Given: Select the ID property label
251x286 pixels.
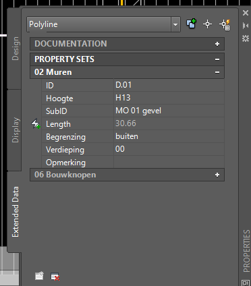Looking at the screenshot, I should (50, 86).
